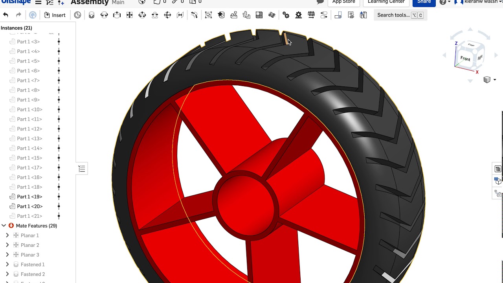Open the comments speech bubble
This screenshot has width=503, height=283.
point(320,2)
